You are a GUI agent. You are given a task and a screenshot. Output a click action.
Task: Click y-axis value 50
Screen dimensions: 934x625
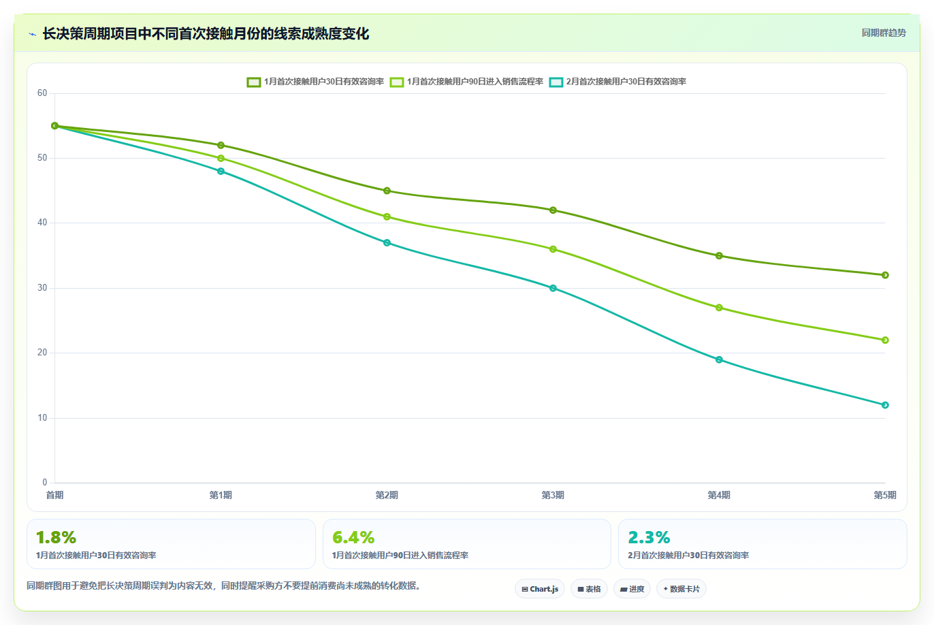click(42, 158)
